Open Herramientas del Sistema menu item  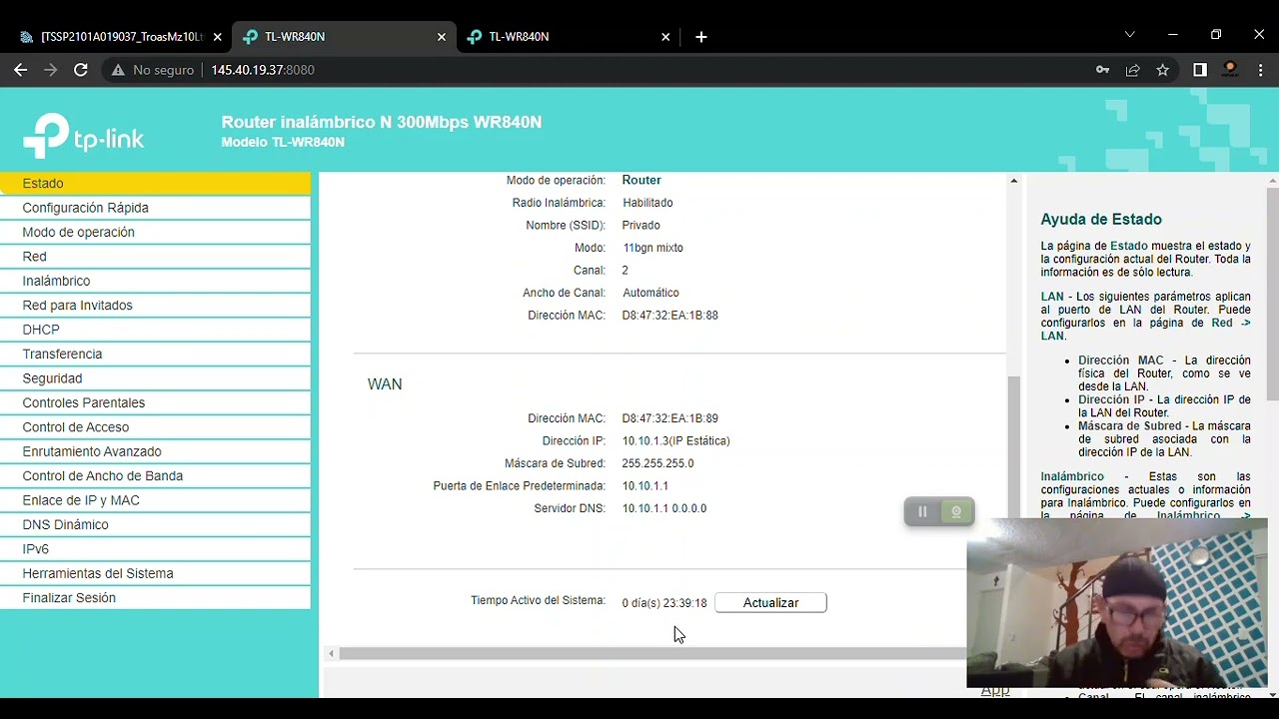(155, 573)
